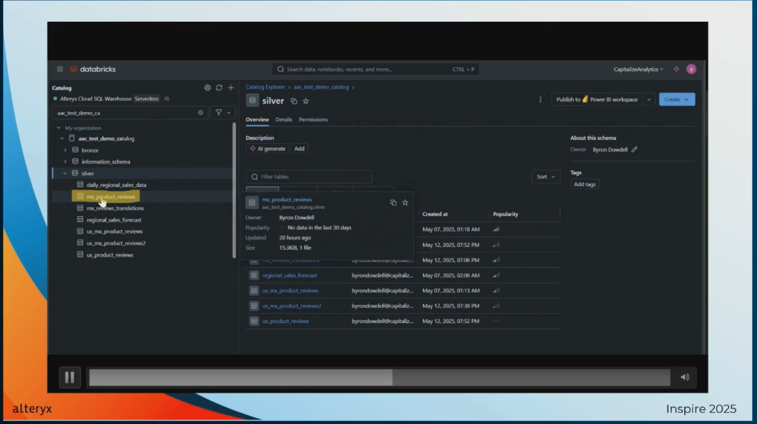Seek using the video progress bar

pos(380,377)
